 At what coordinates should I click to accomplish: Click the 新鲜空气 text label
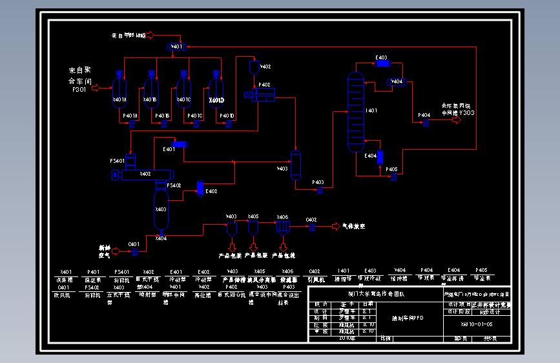click(x=105, y=251)
